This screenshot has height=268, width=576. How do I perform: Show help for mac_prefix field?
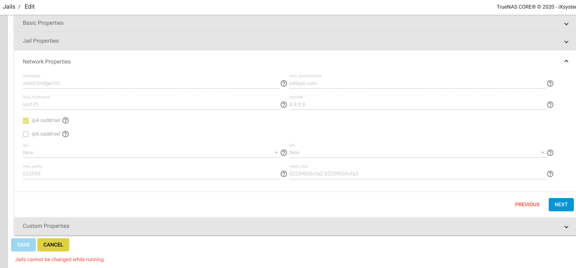(284, 174)
